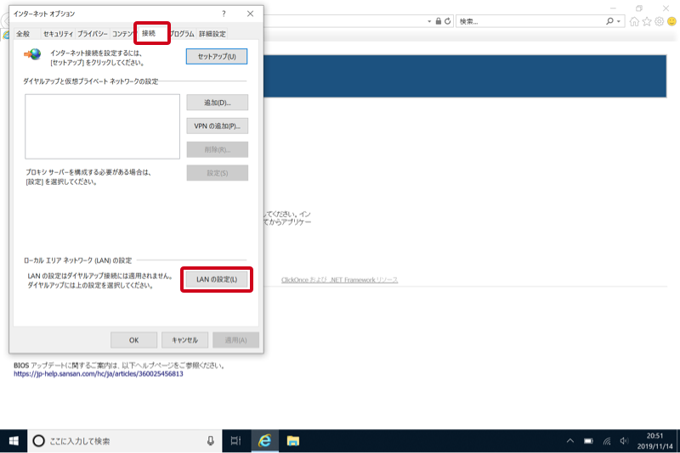Switch to the 全般 tab
This screenshot has width=680, height=453.
point(23,34)
